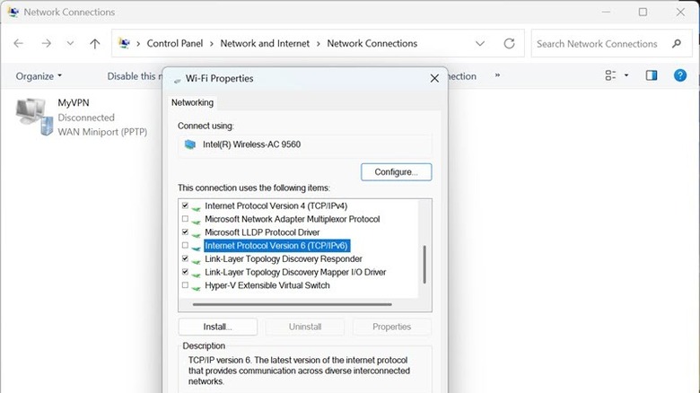Click the Discovery Responder item icon
This screenshot has height=393, width=700.
[x=196, y=260]
